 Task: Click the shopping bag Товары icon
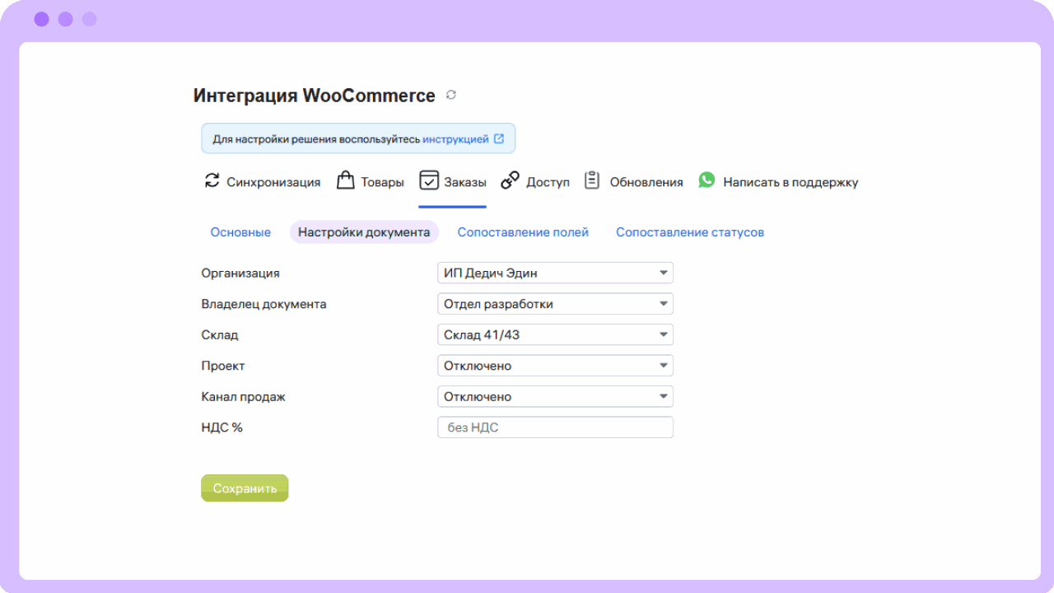[x=346, y=180]
